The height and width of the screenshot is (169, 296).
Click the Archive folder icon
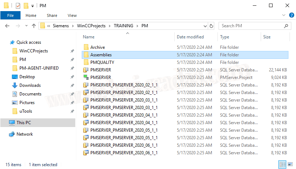click(x=86, y=47)
